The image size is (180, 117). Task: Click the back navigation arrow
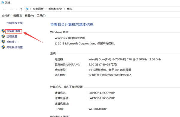coord(4,9)
